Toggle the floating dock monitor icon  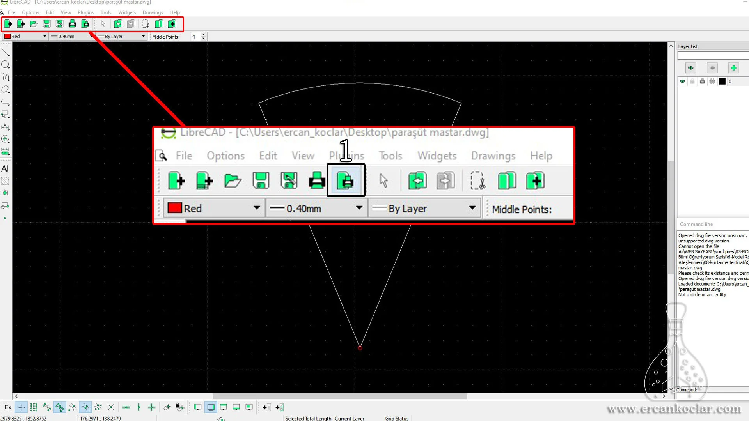pyautogui.click(x=249, y=407)
